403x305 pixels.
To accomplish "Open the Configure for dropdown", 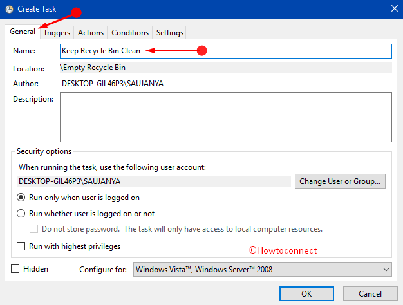I will pyautogui.click(x=263, y=269).
